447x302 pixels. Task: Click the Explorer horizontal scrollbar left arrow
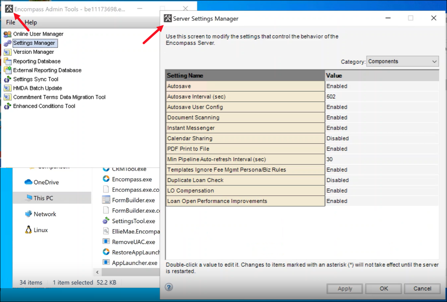[98, 272]
